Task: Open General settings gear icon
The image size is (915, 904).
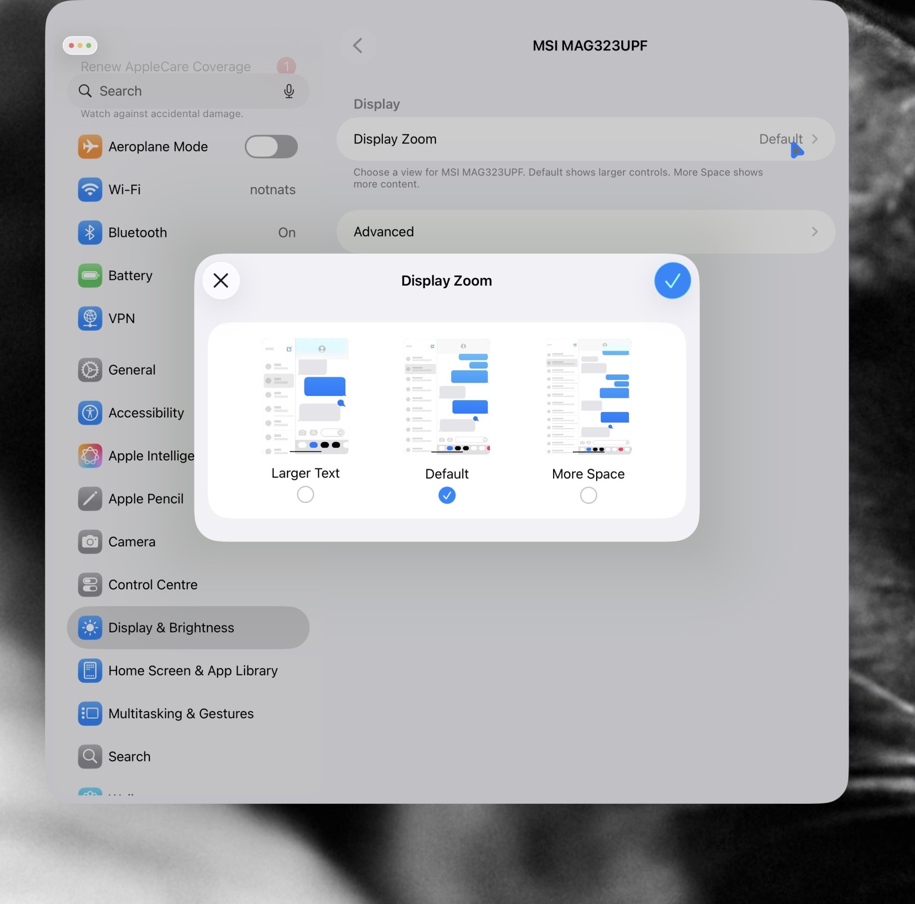Action: pyautogui.click(x=90, y=369)
